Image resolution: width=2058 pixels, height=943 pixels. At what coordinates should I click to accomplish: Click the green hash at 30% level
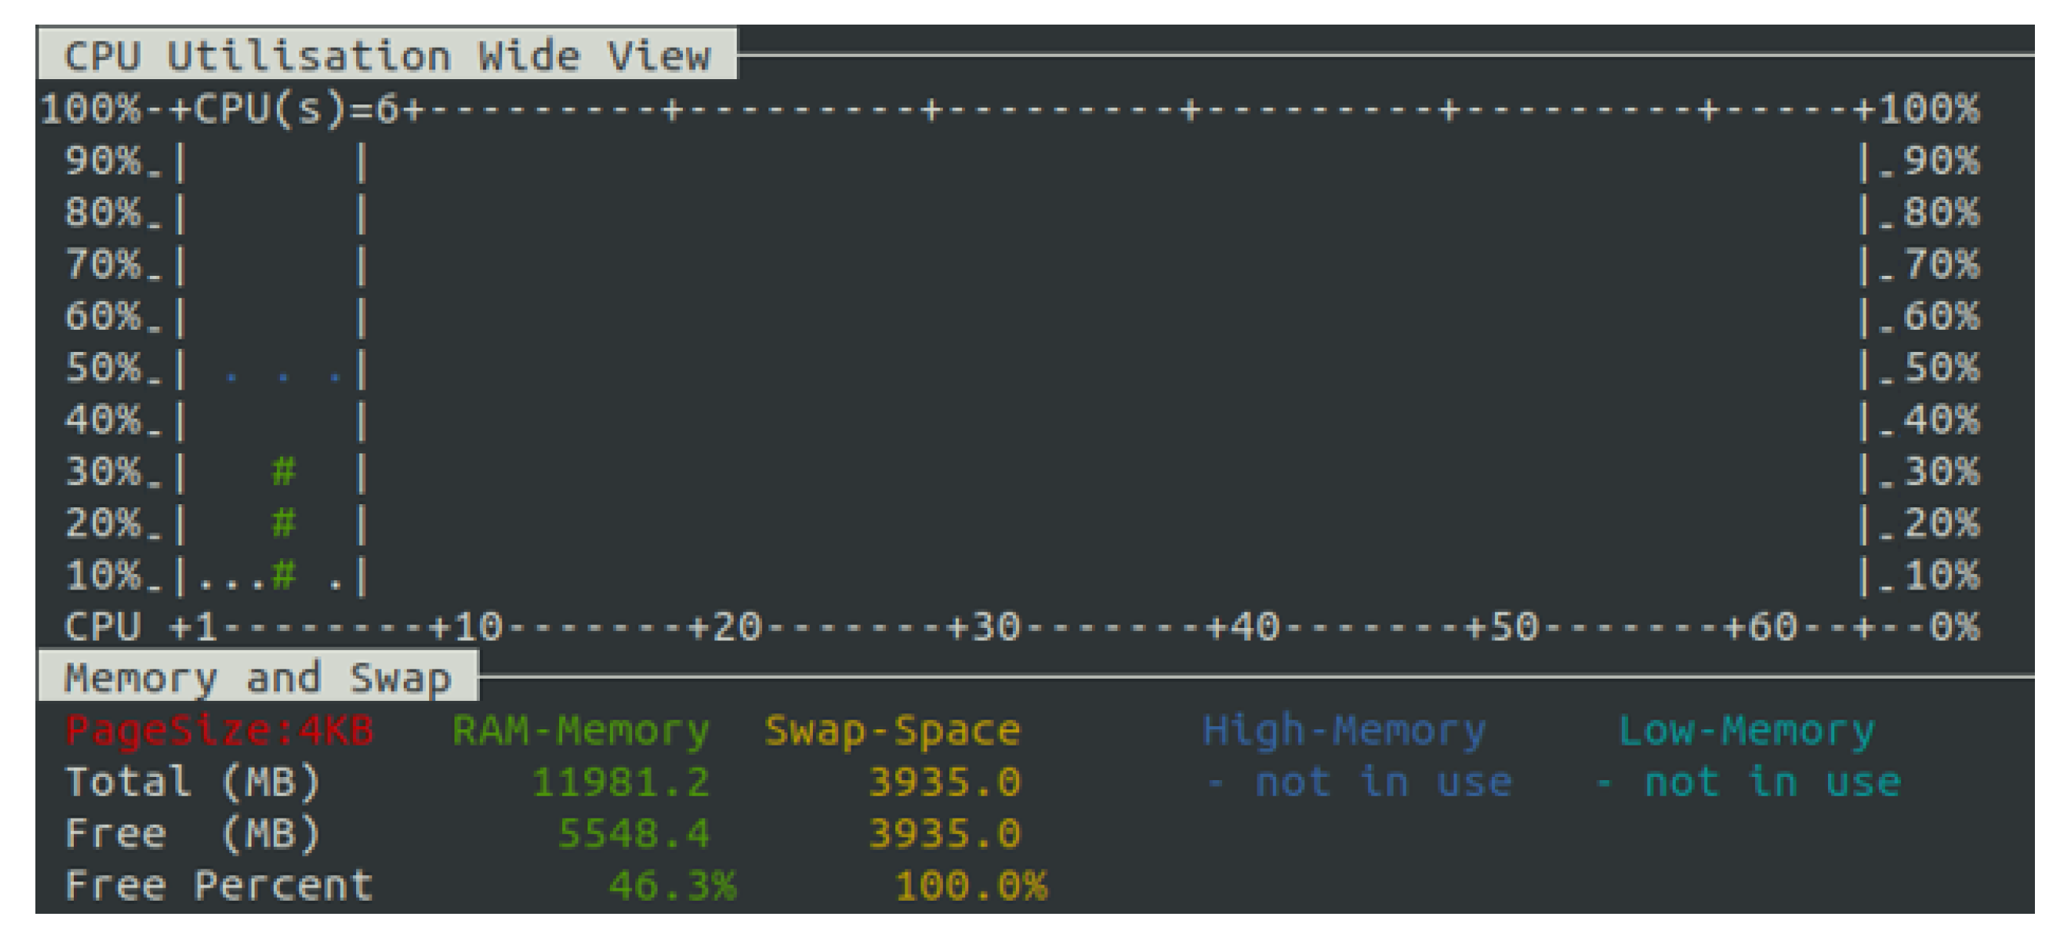point(284,472)
